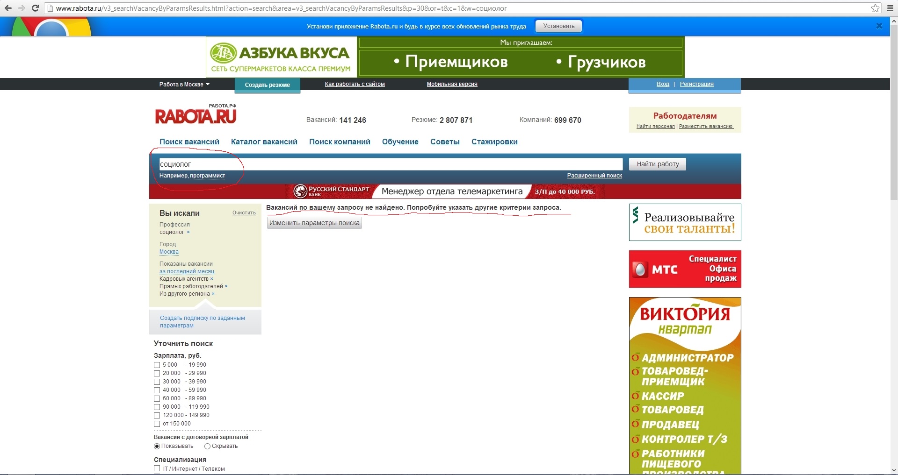Image resolution: width=898 pixels, height=475 pixels.
Task: Tick salary 30 000 - 39 990 checkbox
Action: coord(157,382)
